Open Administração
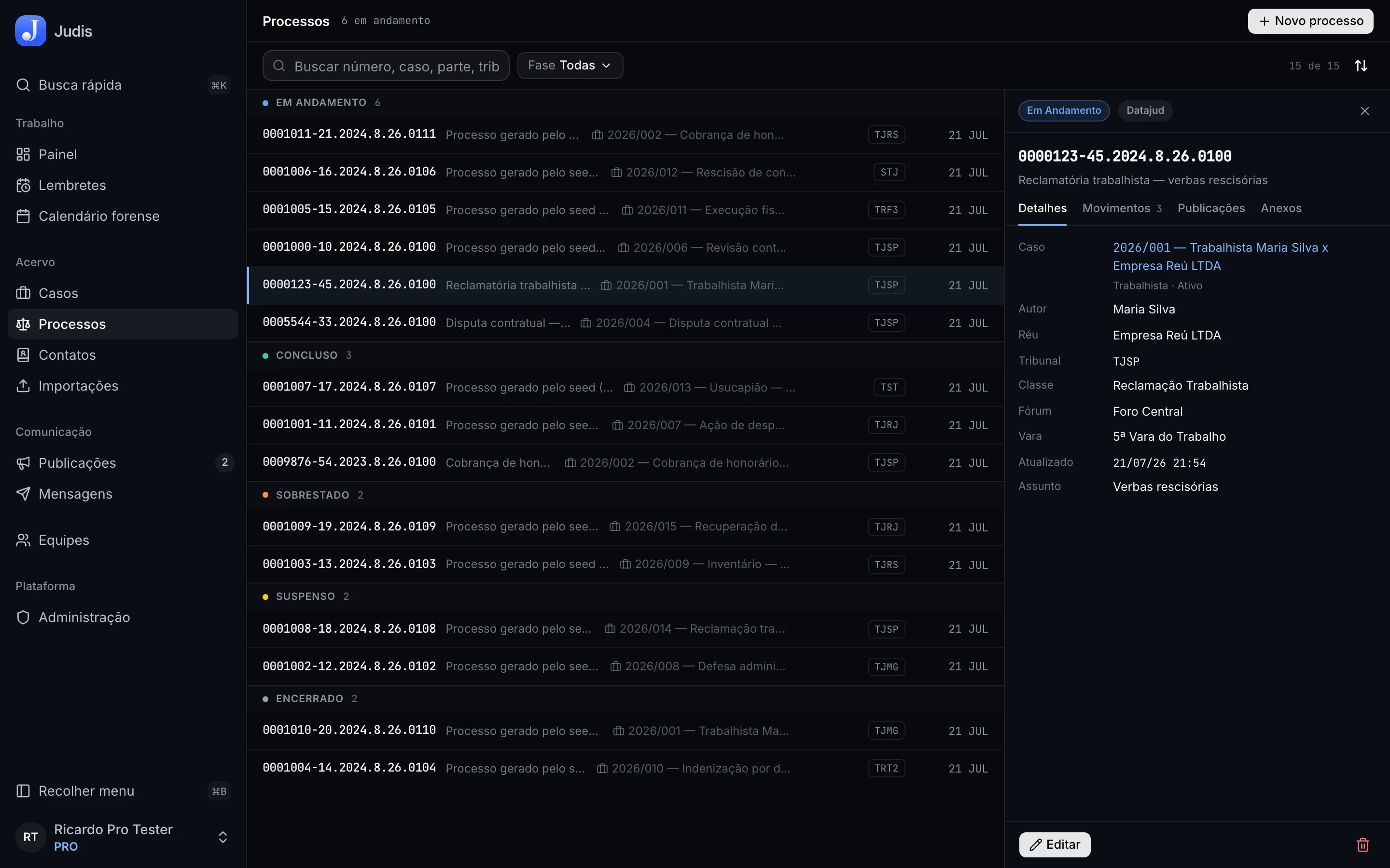 [123, 617]
